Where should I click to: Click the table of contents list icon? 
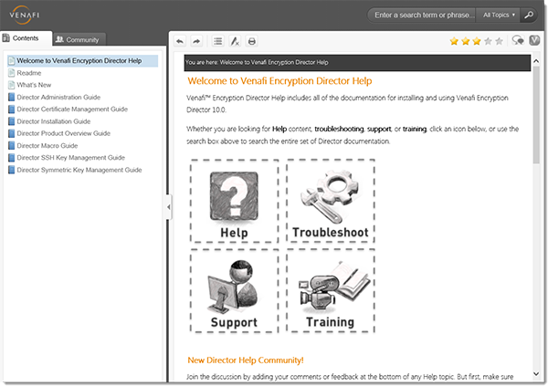(218, 42)
